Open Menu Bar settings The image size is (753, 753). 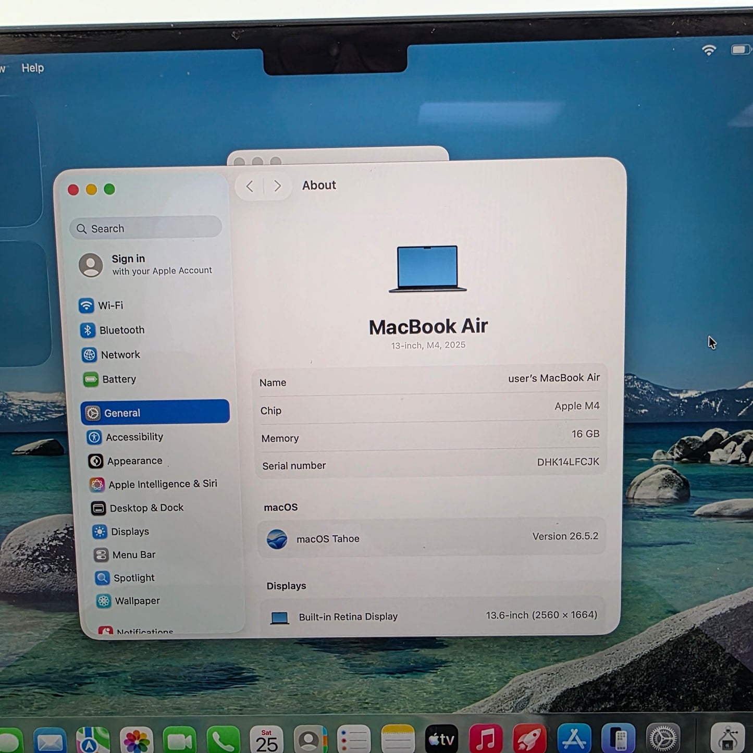pyautogui.click(x=125, y=555)
